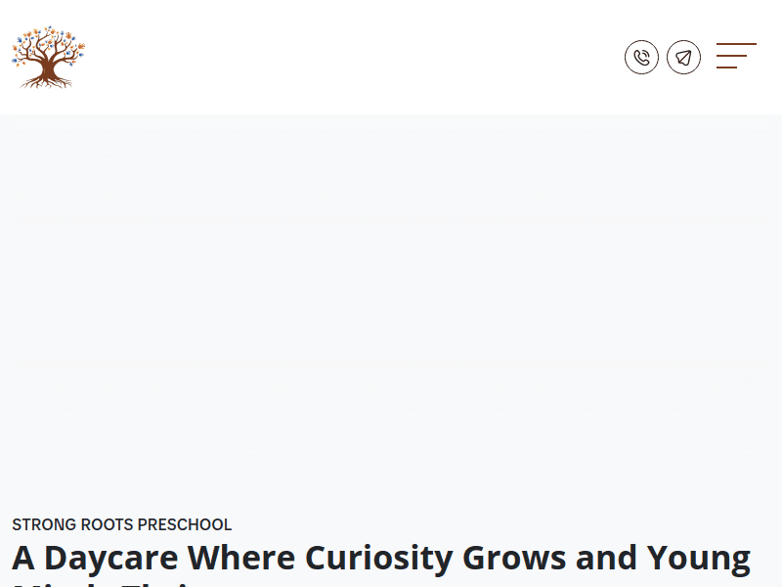Open contact options with the ringing phone icon
782x587 pixels.
pos(641,57)
